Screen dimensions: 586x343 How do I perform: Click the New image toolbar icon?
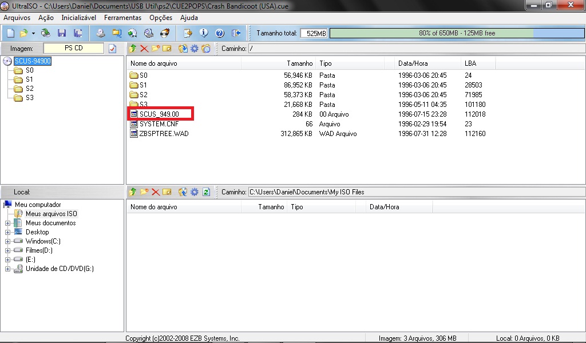(x=10, y=33)
